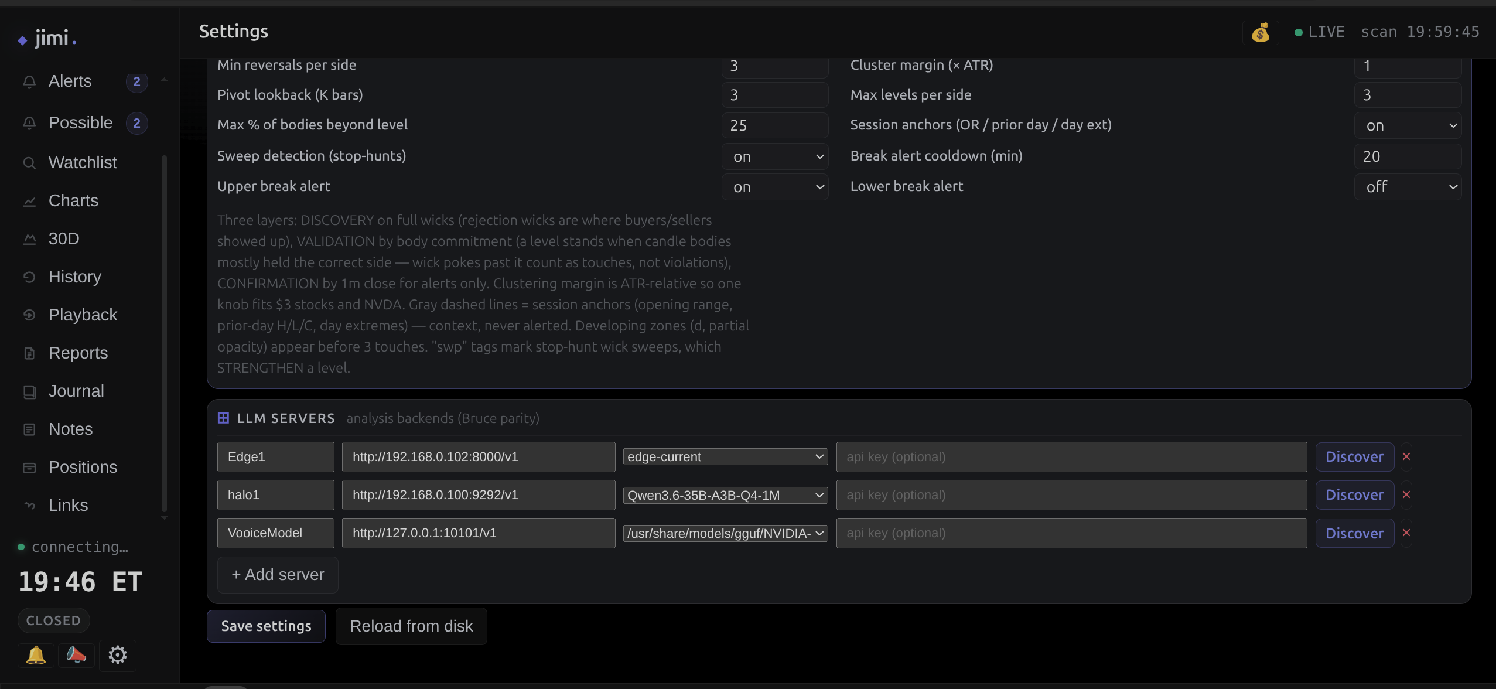This screenshot has width=1496, height=689.
Task: Open the Upper break alert dropdown
Action: point(775,187)
